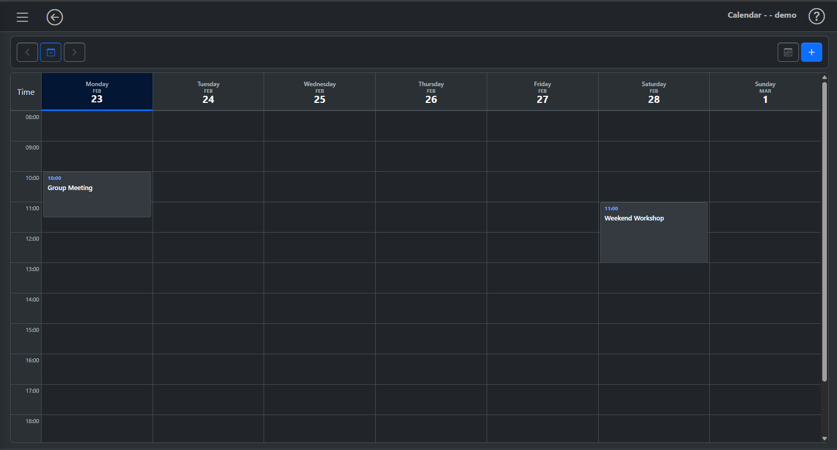This screenshot has width=837, height=450.
Task: Click the Calendar - - demo title
Action: [x=762, y=15]
